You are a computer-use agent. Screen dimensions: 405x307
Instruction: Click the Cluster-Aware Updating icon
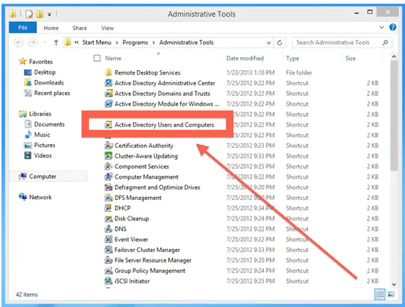point(109,156)
